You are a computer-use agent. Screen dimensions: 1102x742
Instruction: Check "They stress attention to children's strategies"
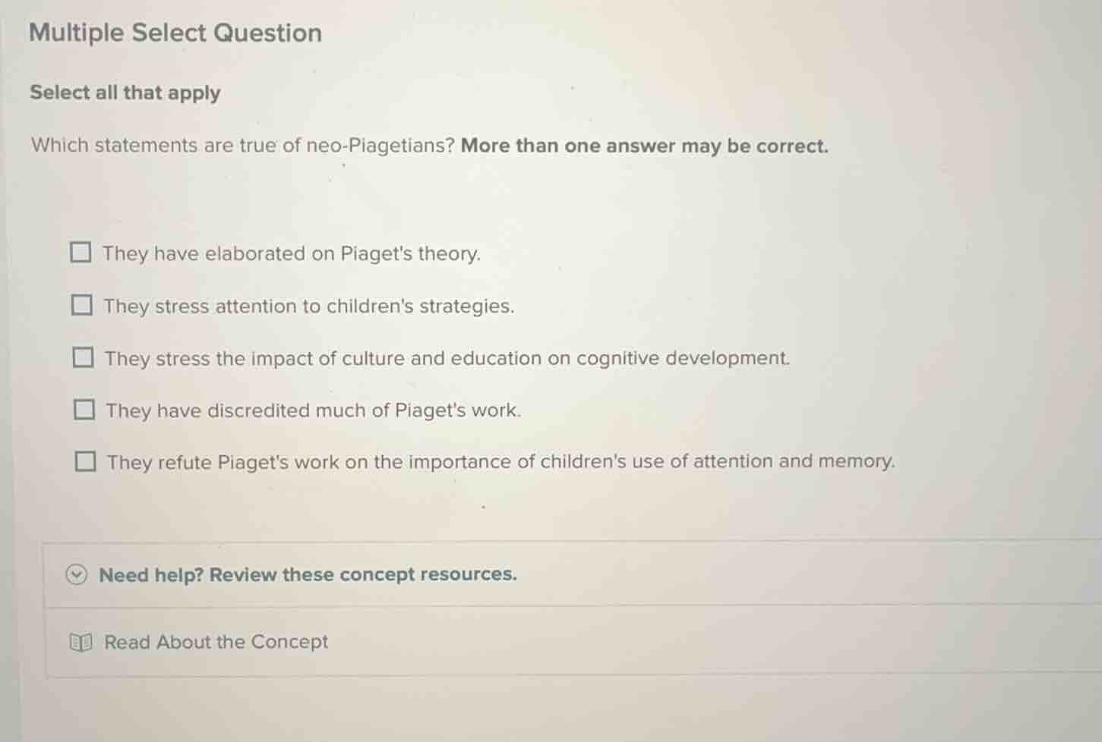coord(82,304)
